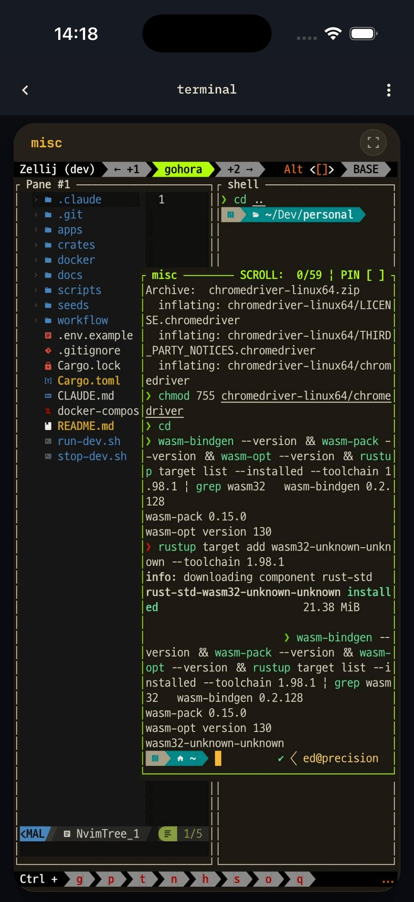414x902 pixels.
Task: Expand the docker folder chevron
Action: coord(36,260)
